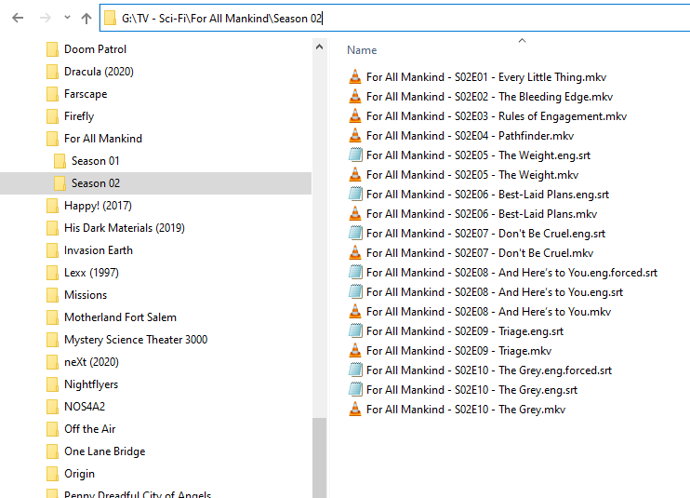Select VLC icon for S02E05 The Weight.mkv
The width and height of the screenshot is (690, 498).
355,175
